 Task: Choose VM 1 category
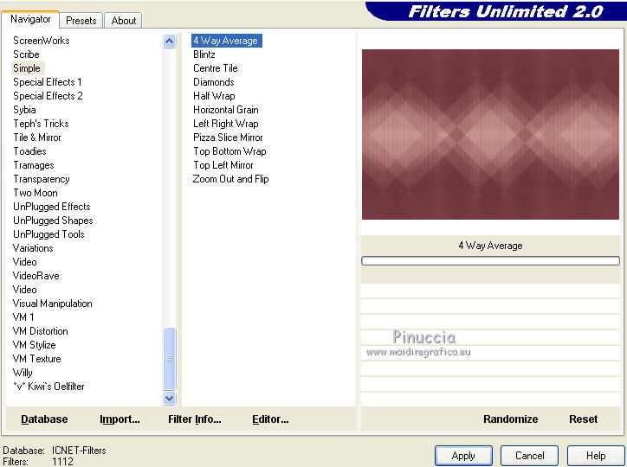[x=23, y=317]
